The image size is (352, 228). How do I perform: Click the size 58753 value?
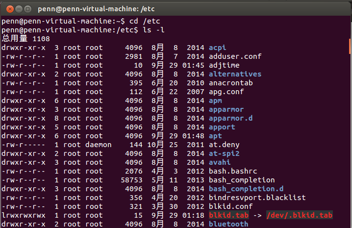pyautogui.click(x=131, y=180)
